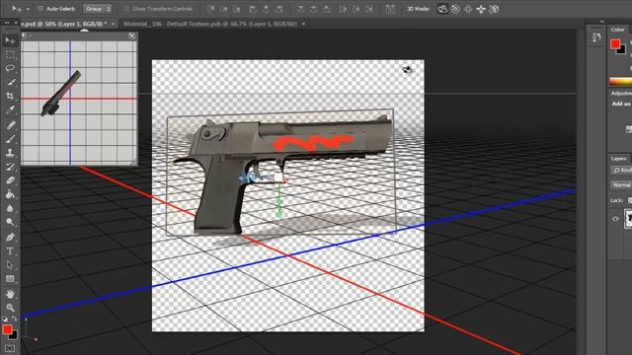Select the History Brush tool
Image resolution: width=632 pixels, height=355 pixels.
(10, 167)
